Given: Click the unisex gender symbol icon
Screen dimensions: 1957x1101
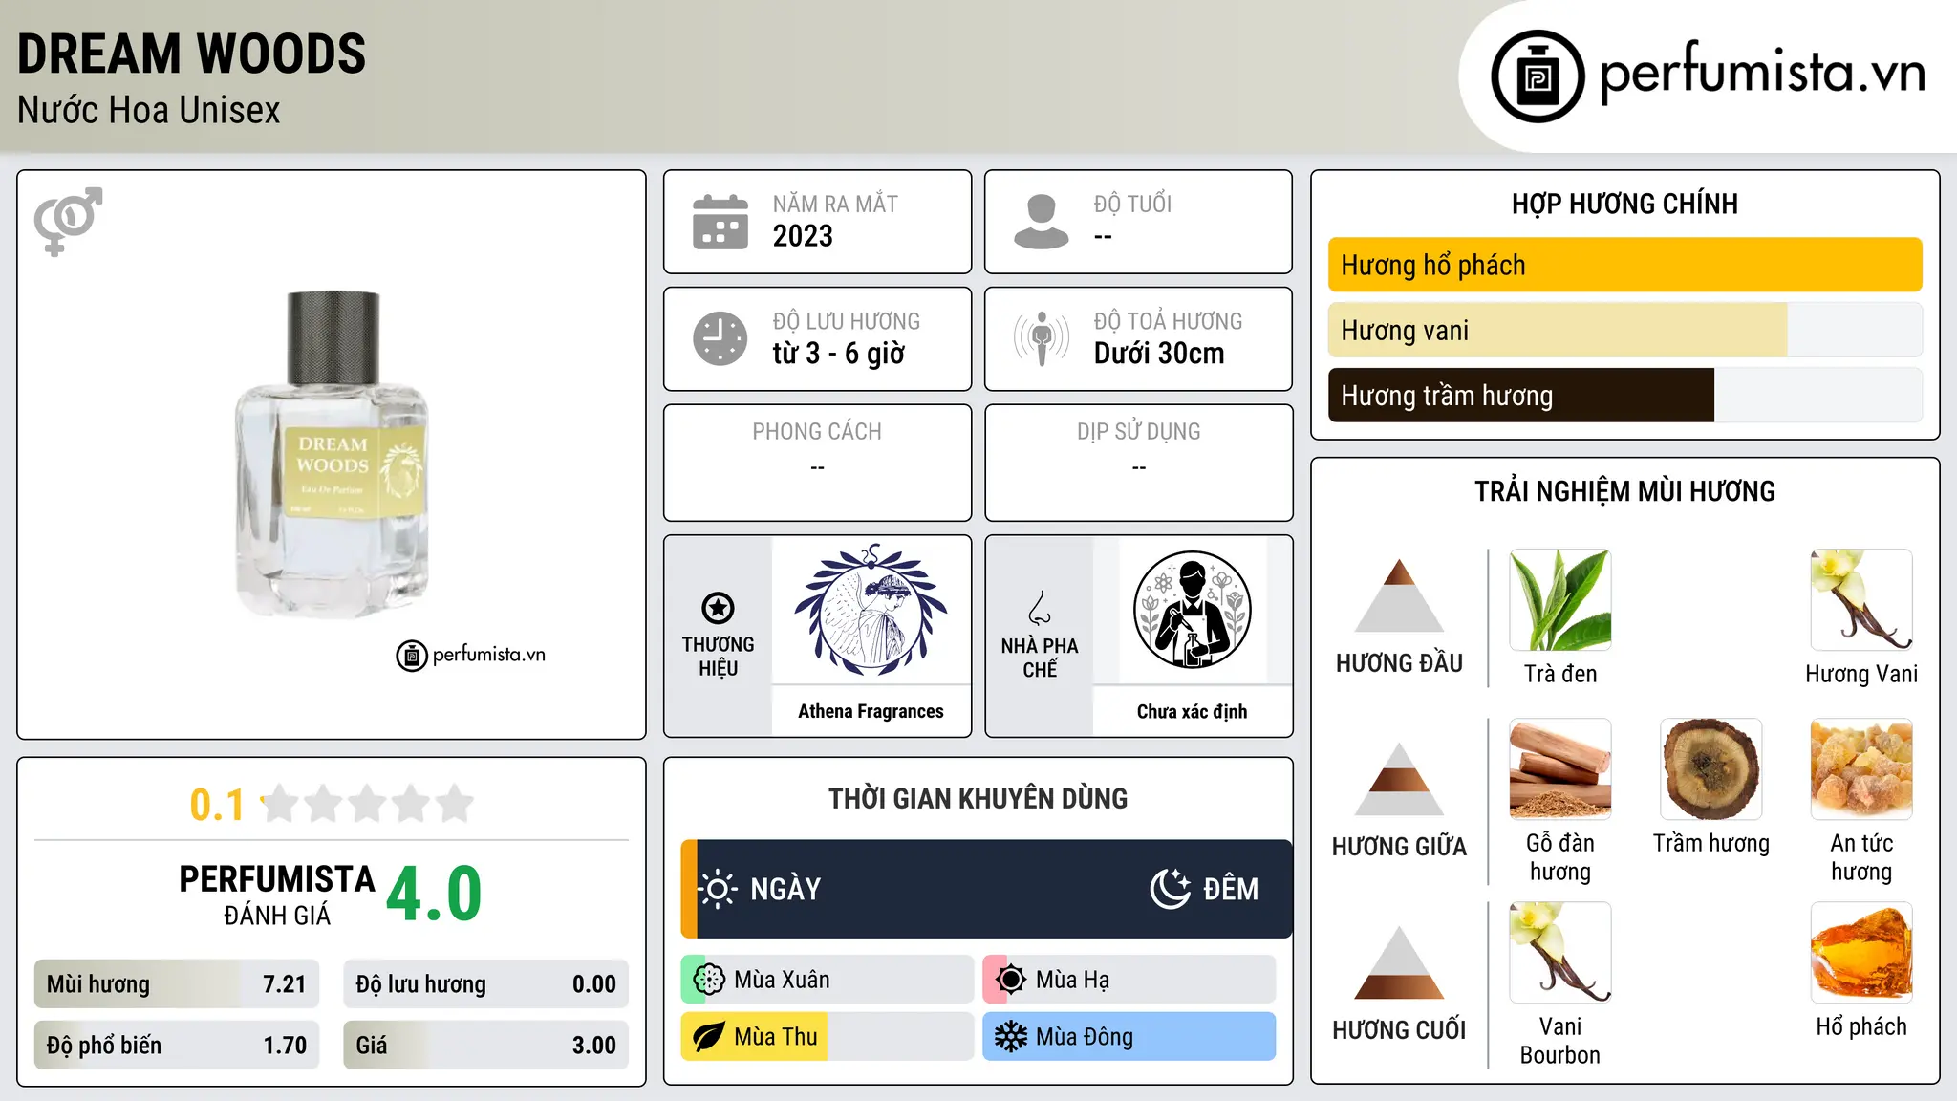Looking at the screenshot, I should (x=68, y=221).
